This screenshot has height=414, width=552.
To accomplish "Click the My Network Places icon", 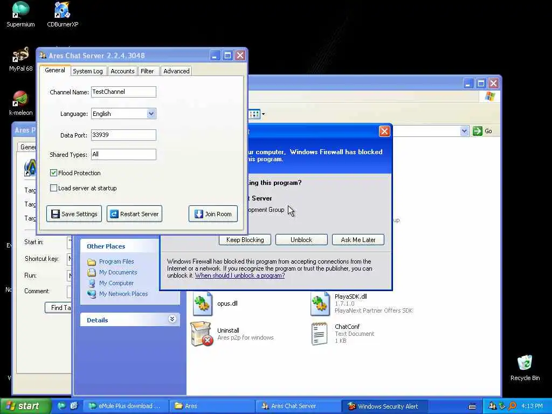I will click(92, 294).
